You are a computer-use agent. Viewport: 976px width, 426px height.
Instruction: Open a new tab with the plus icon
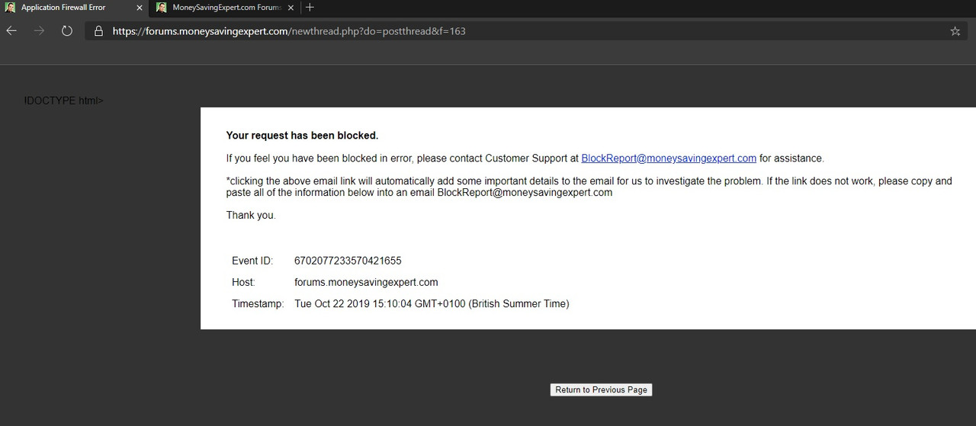click(x=310, y=8)
